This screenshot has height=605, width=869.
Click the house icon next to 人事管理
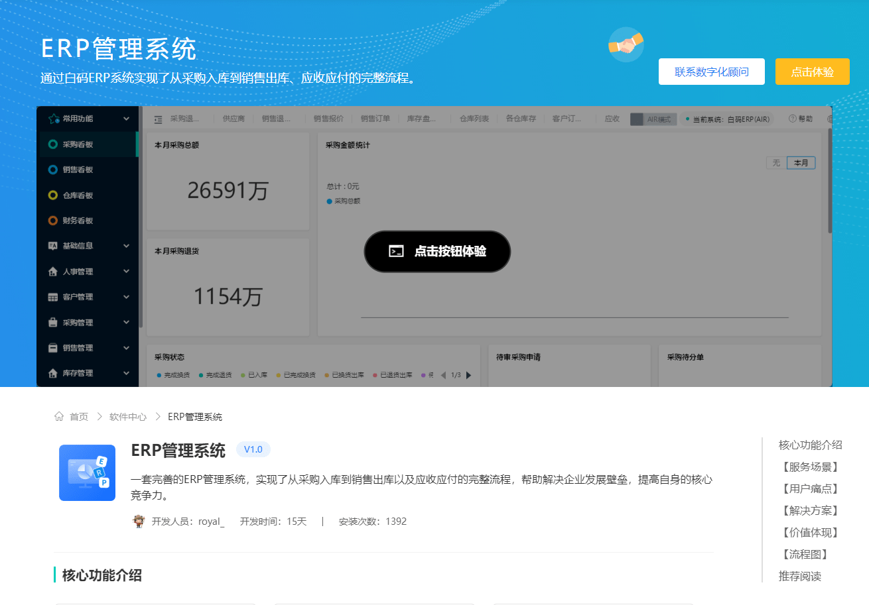pos(53,272)
